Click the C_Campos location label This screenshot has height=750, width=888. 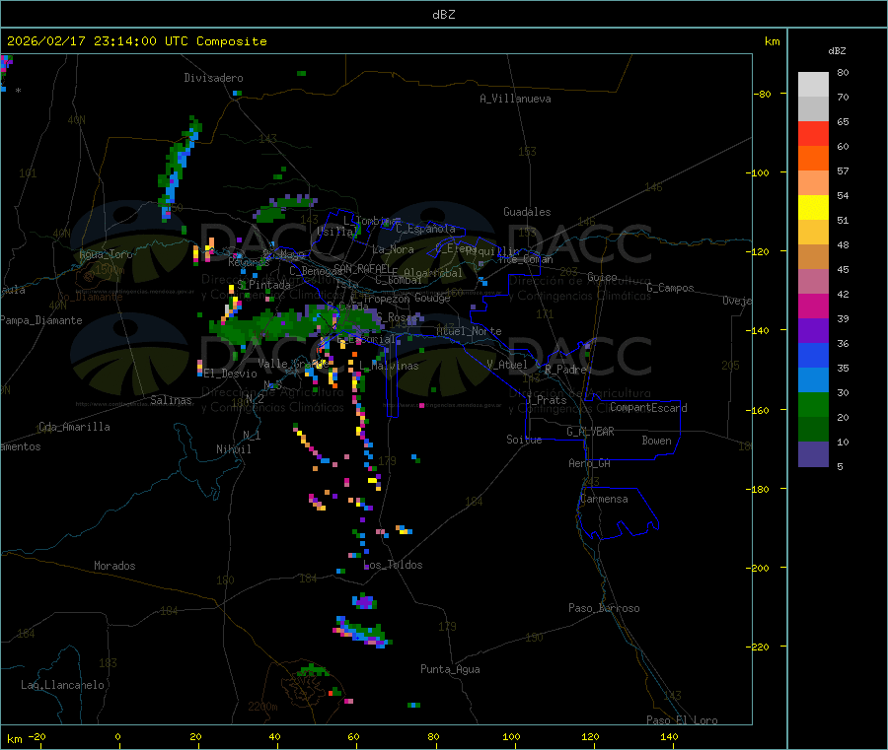pos(670,288)
